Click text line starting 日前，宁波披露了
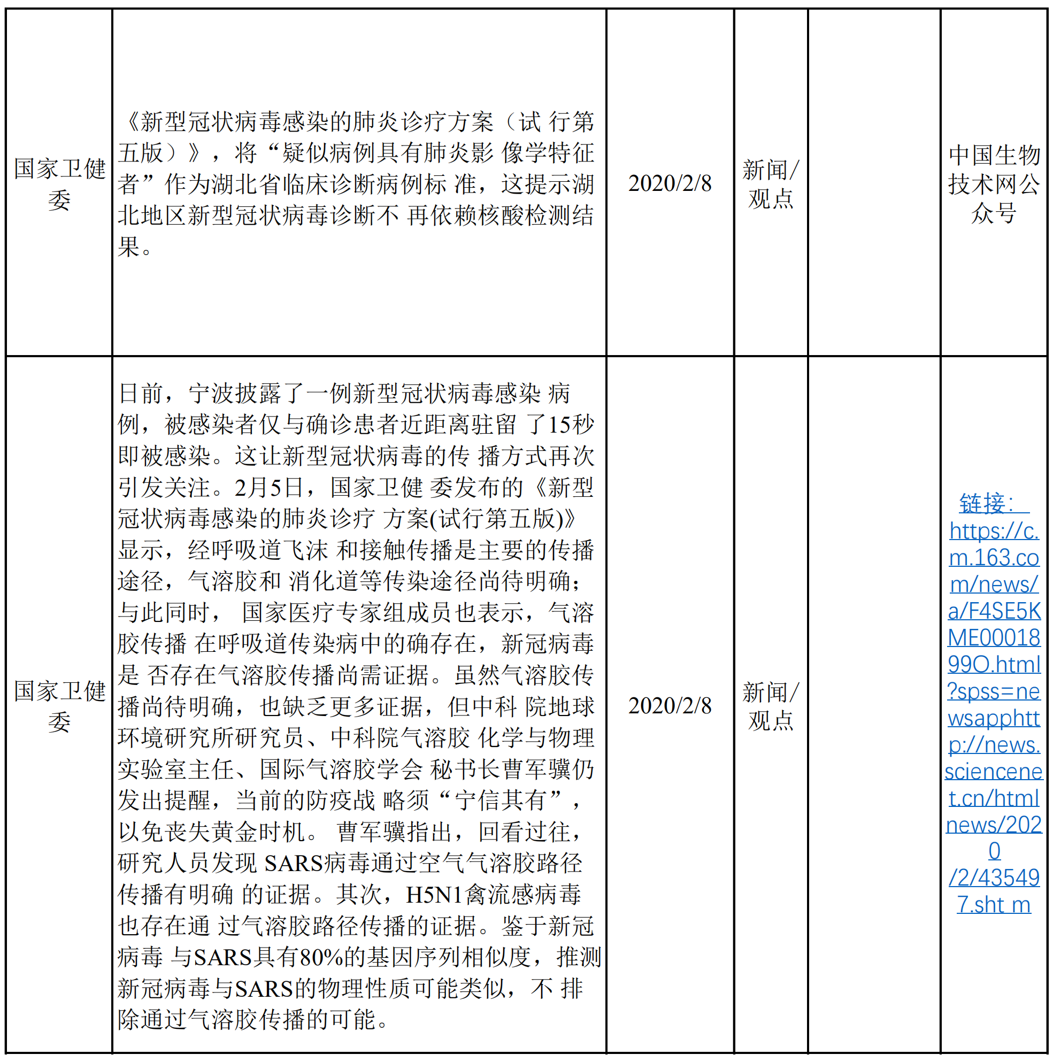The height and width of the screenshot is (1062, 1053). pyautogui.click(x=344, y=394)
